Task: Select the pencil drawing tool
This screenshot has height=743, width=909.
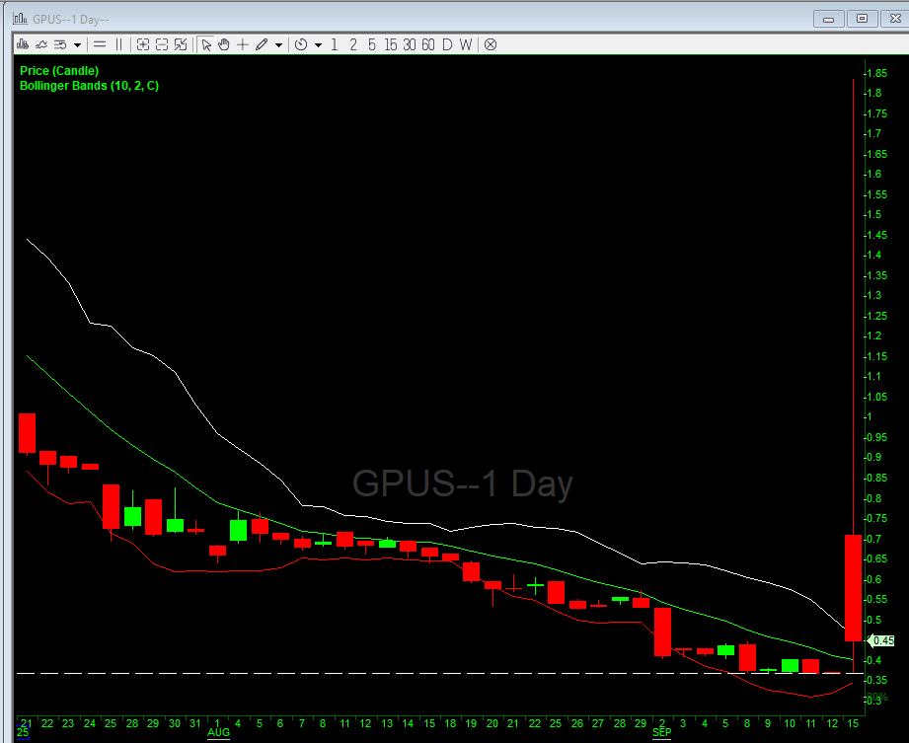Action: click(262, 44)
